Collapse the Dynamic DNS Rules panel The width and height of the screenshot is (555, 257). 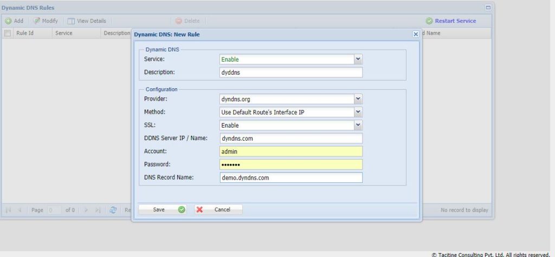pyautogui.click(x=488, y=8)
